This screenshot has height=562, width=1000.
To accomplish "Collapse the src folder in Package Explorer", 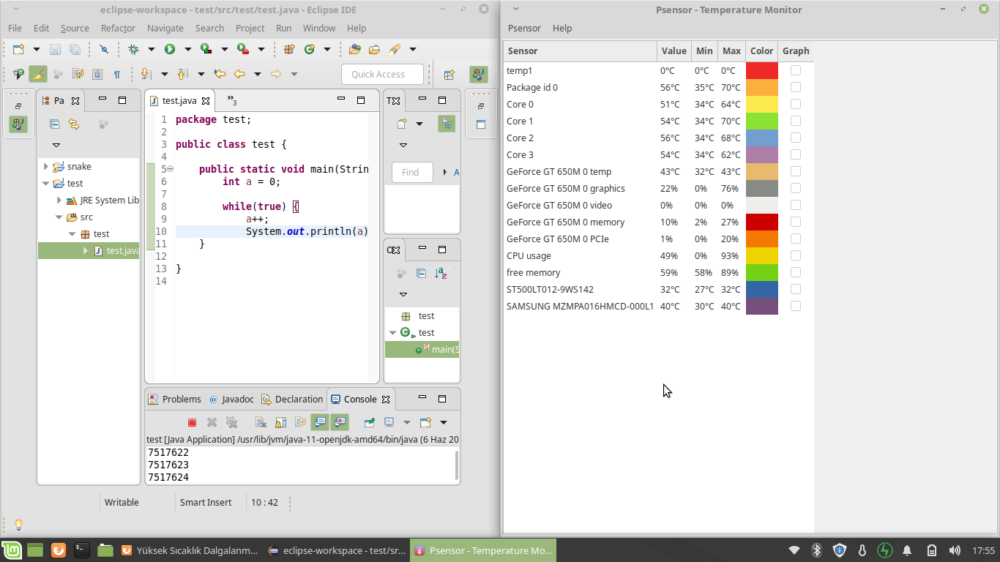I will 59,217.
